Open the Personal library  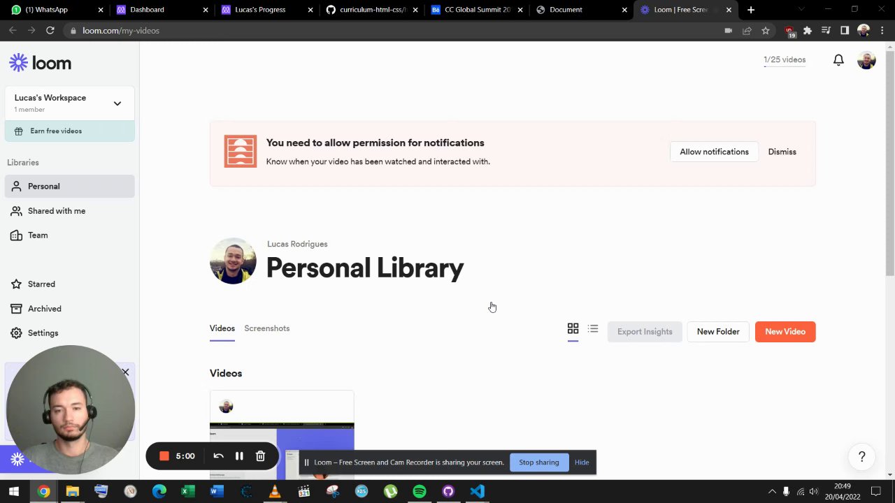click(70, 186)
